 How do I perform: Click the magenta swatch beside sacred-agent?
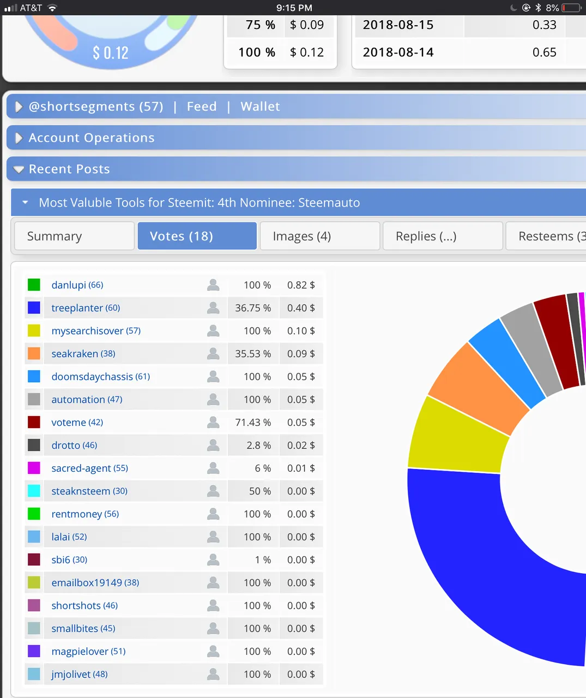[34, 468]
